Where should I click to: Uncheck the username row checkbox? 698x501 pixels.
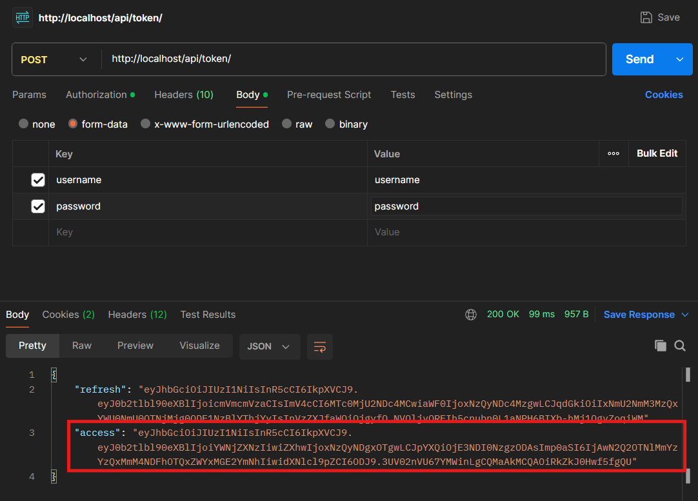pyautogui.click(x=38, y=180)
